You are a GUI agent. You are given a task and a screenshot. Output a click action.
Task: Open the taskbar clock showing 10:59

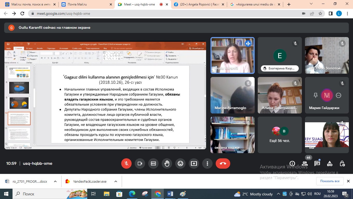pyautogui.click(x=330, y=194)
